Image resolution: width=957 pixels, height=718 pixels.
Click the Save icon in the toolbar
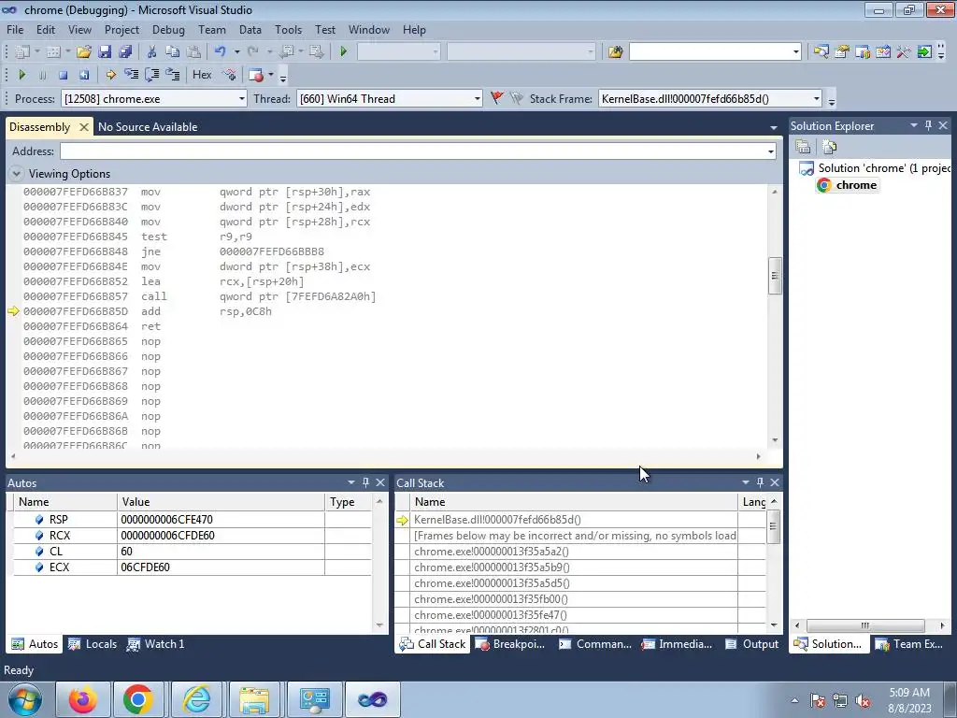pos(105,52)
